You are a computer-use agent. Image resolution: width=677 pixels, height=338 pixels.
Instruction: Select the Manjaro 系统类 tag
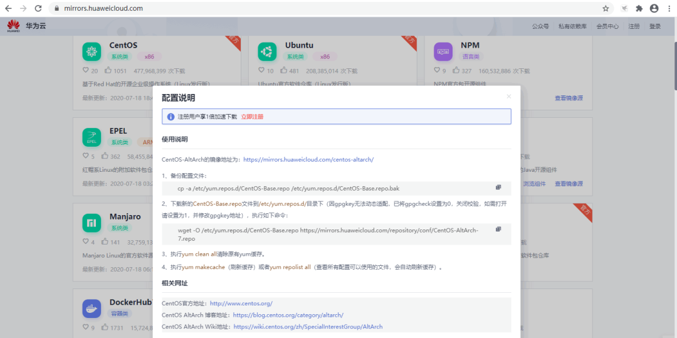point(120,228)
